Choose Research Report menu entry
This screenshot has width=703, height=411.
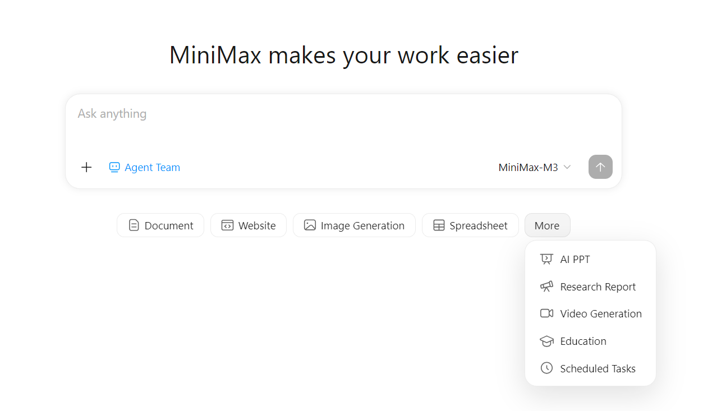pos(590,287)
